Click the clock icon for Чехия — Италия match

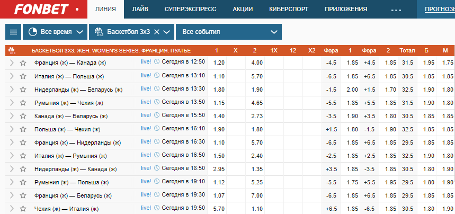click(x=157, y=208)
